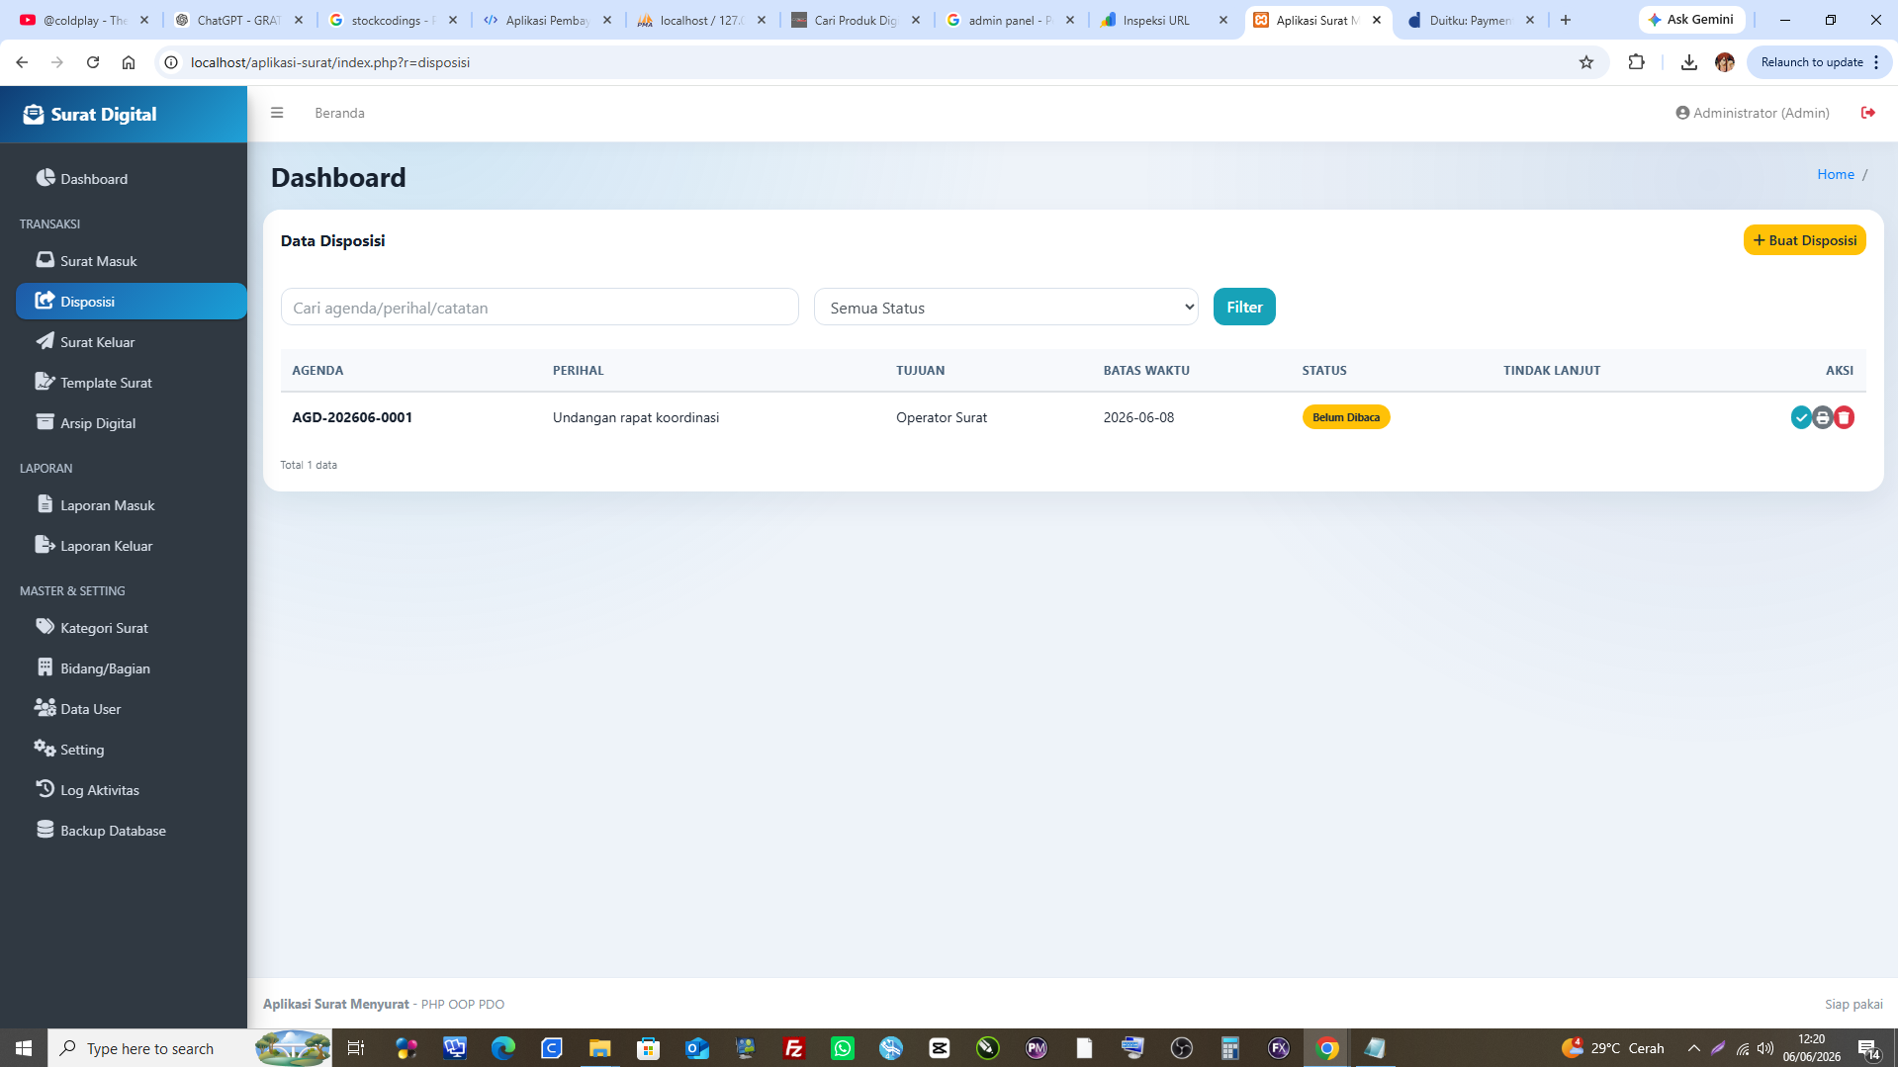Click the taskbar search box
1898x1067 pixels.
pyautogui.click(x=190, y=1048)
